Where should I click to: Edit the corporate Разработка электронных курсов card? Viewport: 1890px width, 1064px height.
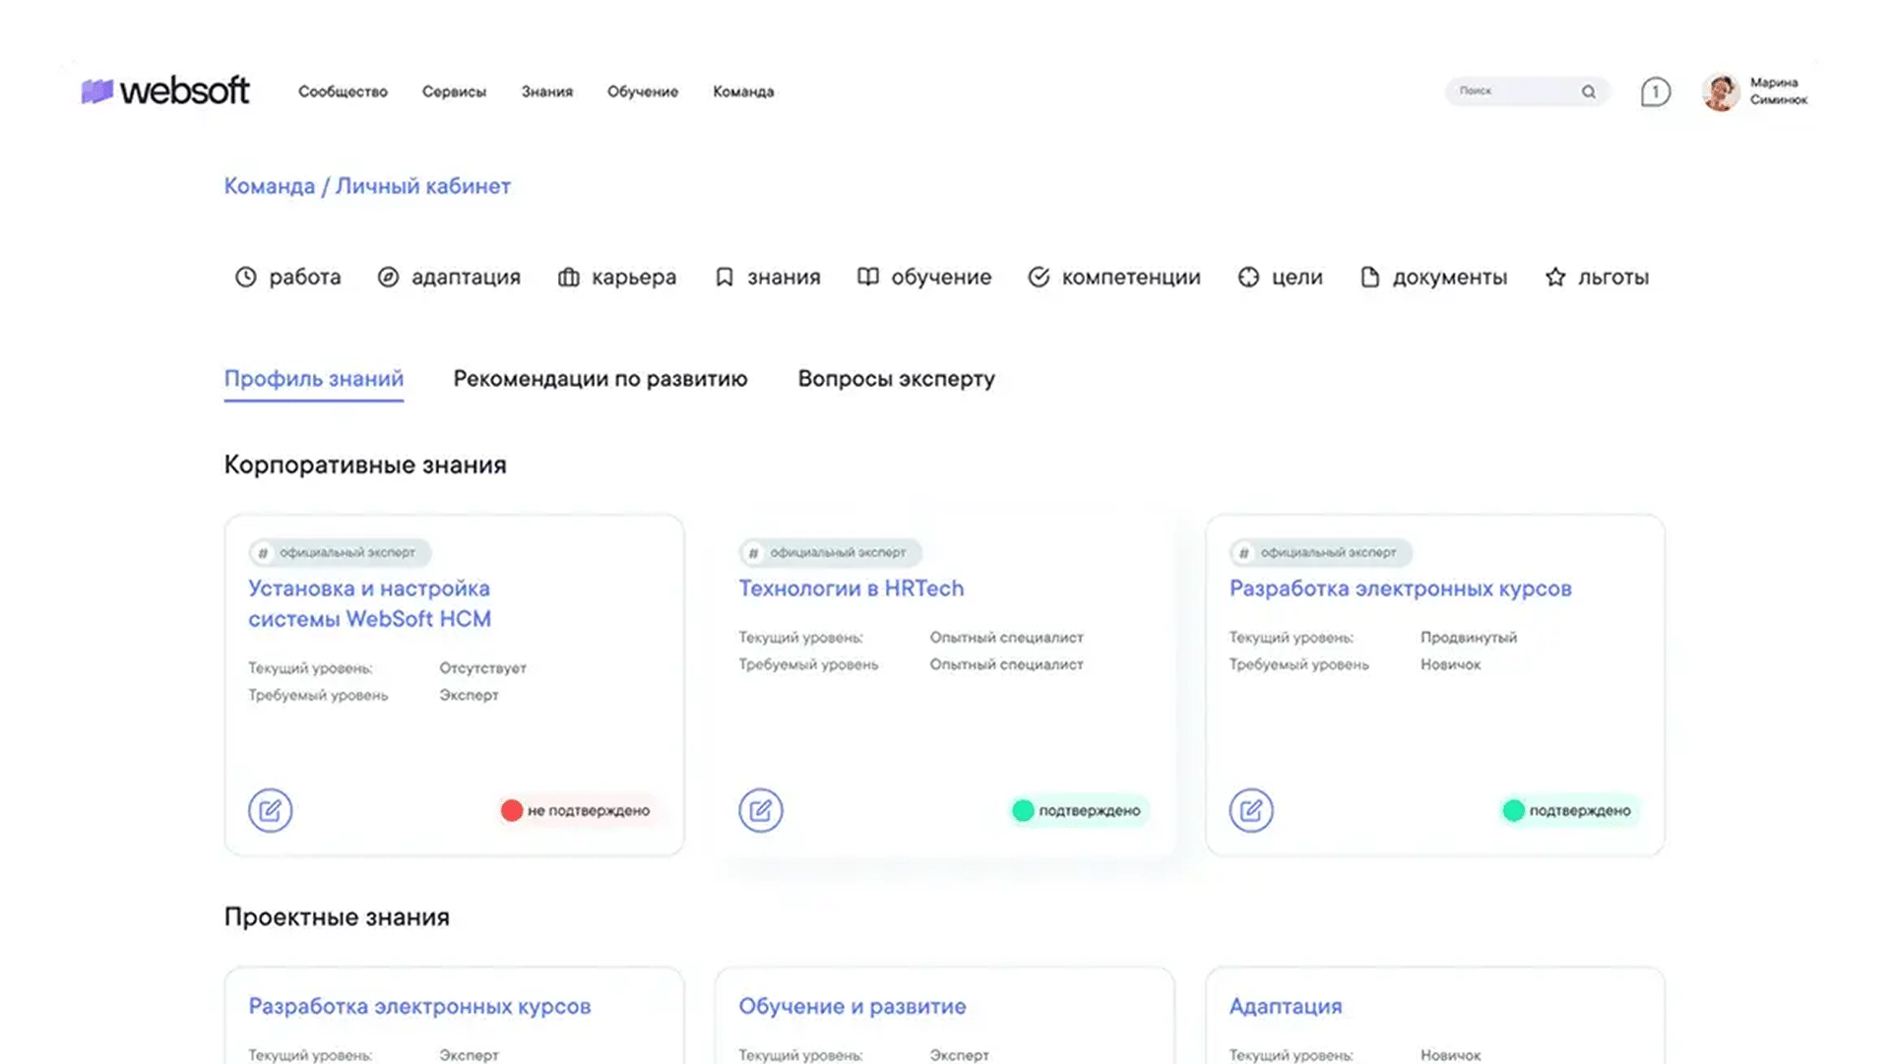(x=1250, y=810)
